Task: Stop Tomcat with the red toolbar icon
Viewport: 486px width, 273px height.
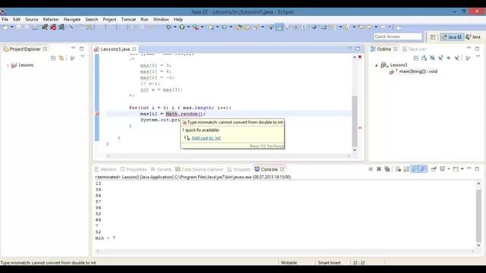Action: pos(53,27)
